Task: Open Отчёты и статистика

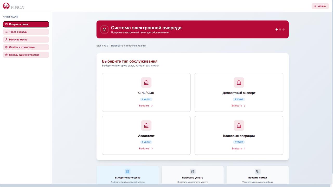Action: (26, 47)
